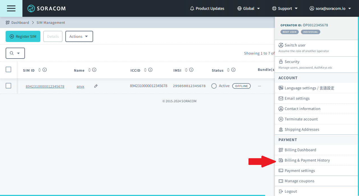Open SIM ID 8942310000012345678 link

click(x=45, y=87)
